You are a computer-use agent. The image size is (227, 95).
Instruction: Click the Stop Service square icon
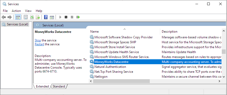pos(66,17)
